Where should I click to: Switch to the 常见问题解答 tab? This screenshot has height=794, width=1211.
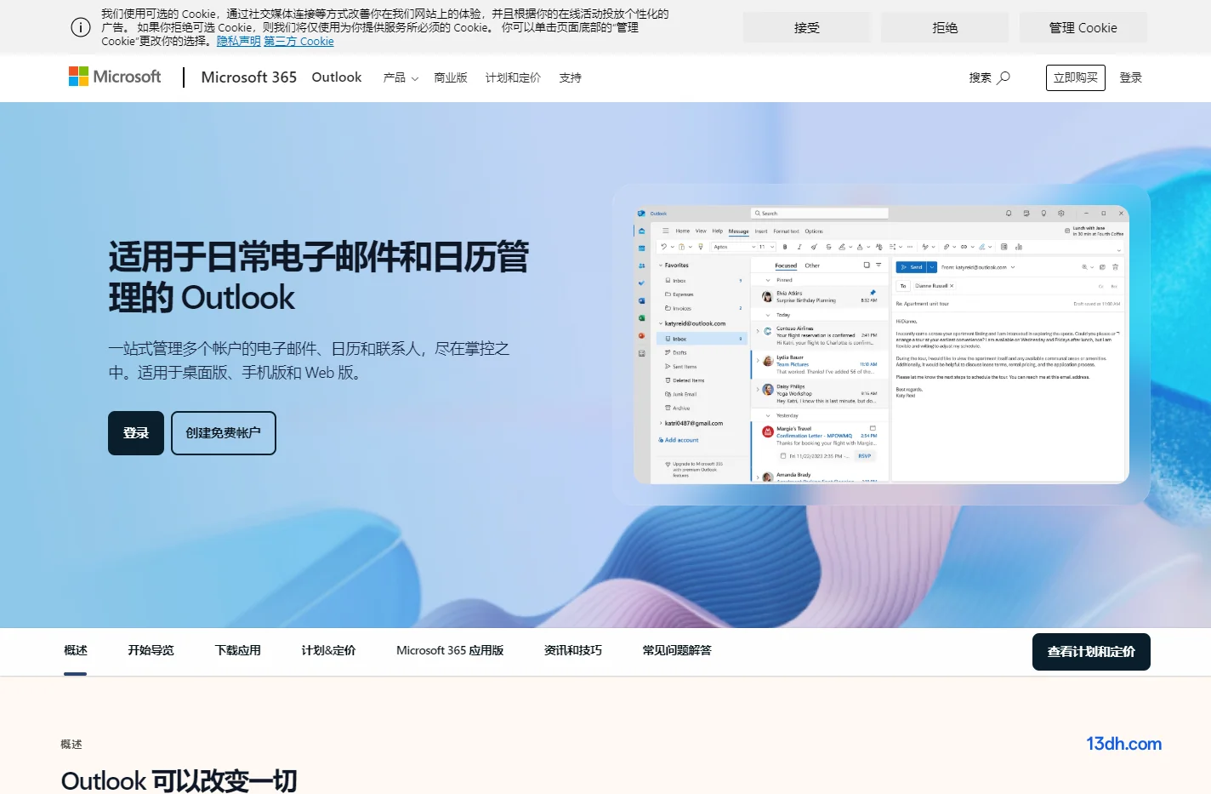(x=677, y=650)
